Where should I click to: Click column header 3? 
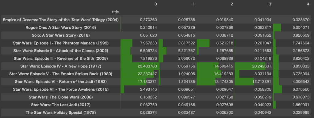click(x=270, y=4)
